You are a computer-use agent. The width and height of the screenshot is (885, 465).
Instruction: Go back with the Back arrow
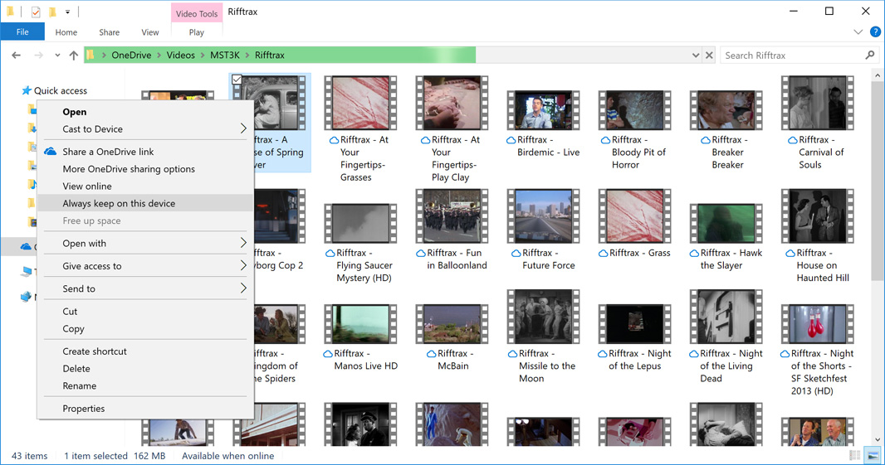(x=16, y=56)
